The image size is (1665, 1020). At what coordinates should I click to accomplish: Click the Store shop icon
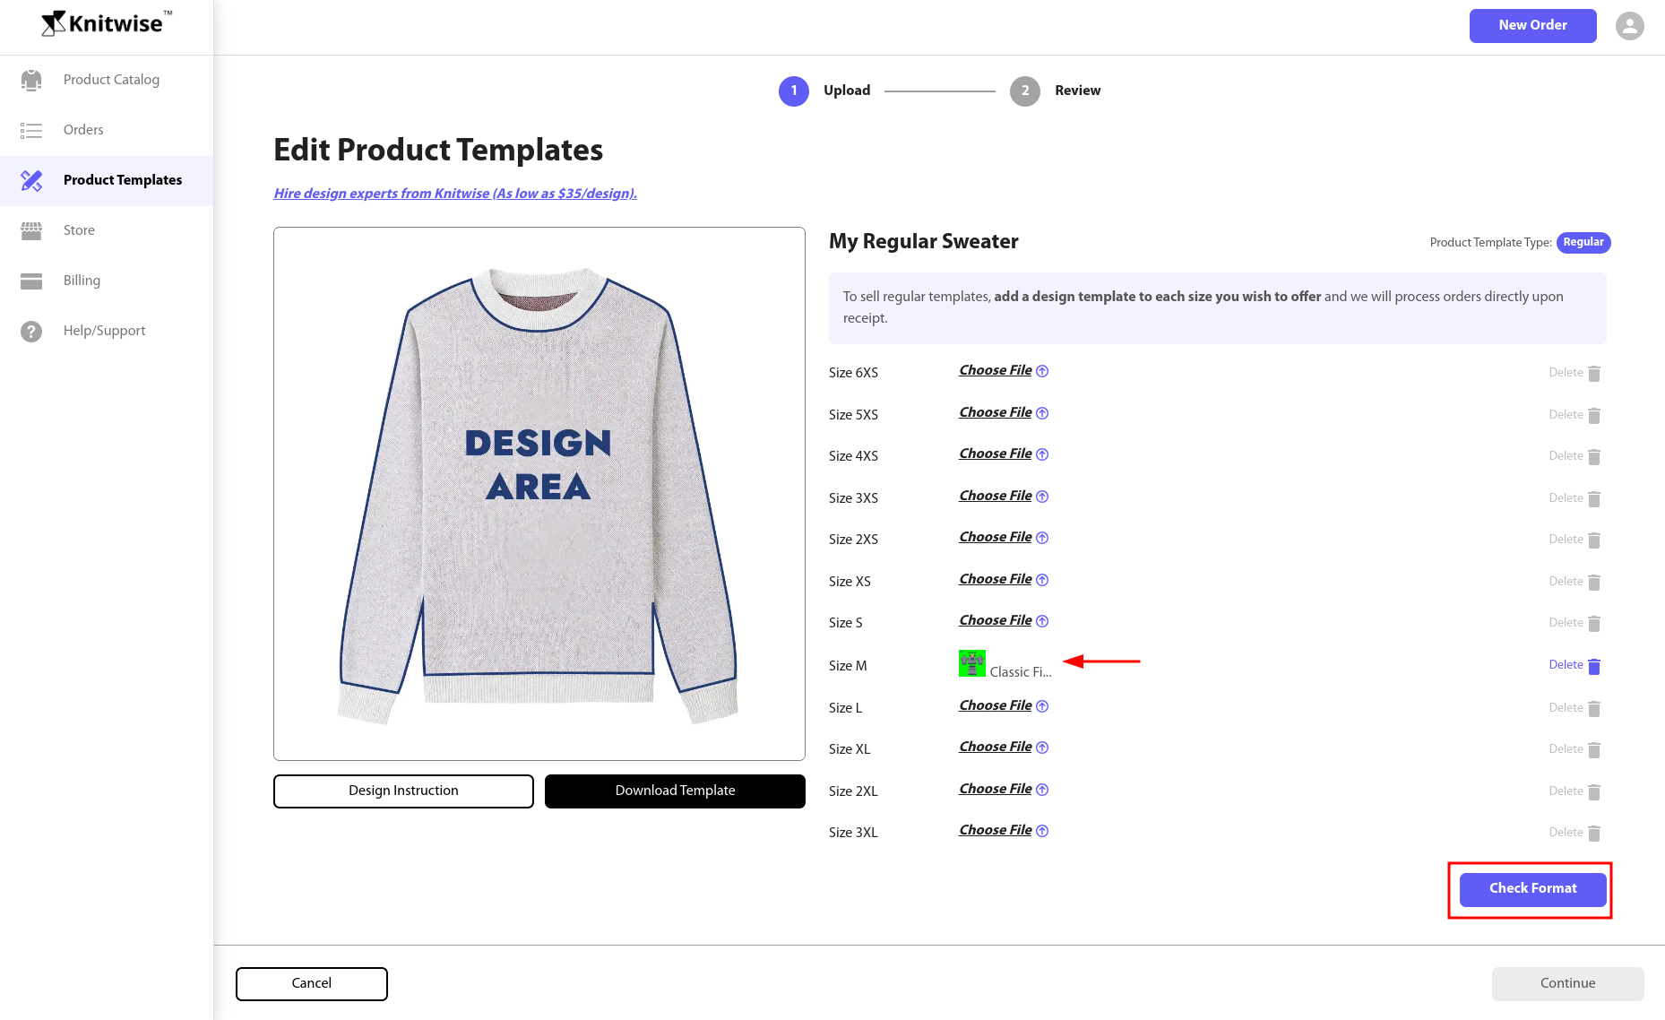coord(31,231)
